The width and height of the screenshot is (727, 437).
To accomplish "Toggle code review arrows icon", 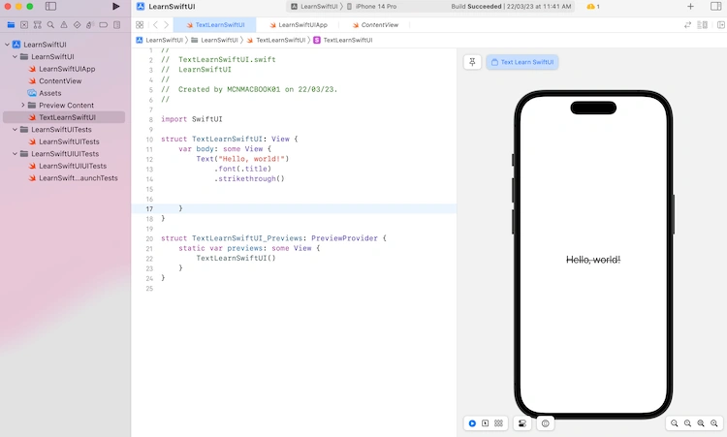I will coord(687,25).
